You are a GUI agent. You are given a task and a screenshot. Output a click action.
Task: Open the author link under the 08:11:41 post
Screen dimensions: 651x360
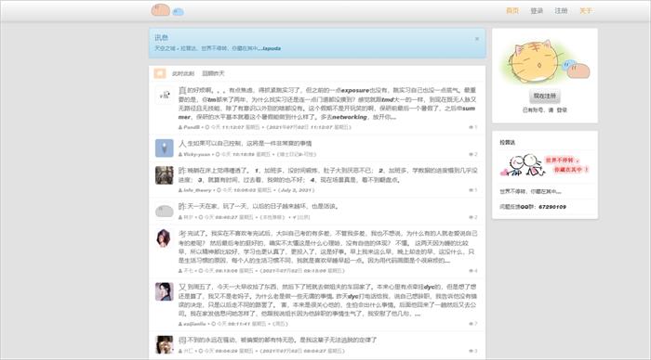[194, 324]
